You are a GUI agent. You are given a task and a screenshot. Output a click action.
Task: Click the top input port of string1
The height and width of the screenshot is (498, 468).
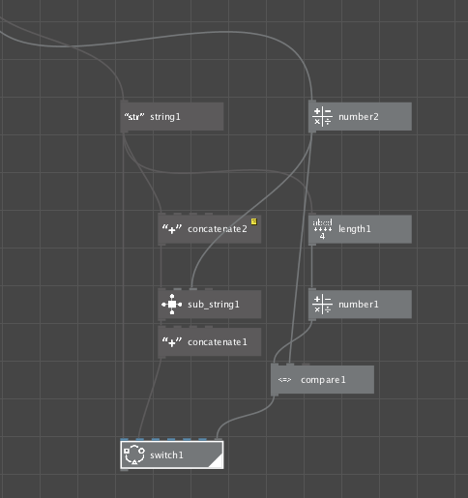point(124,102)
